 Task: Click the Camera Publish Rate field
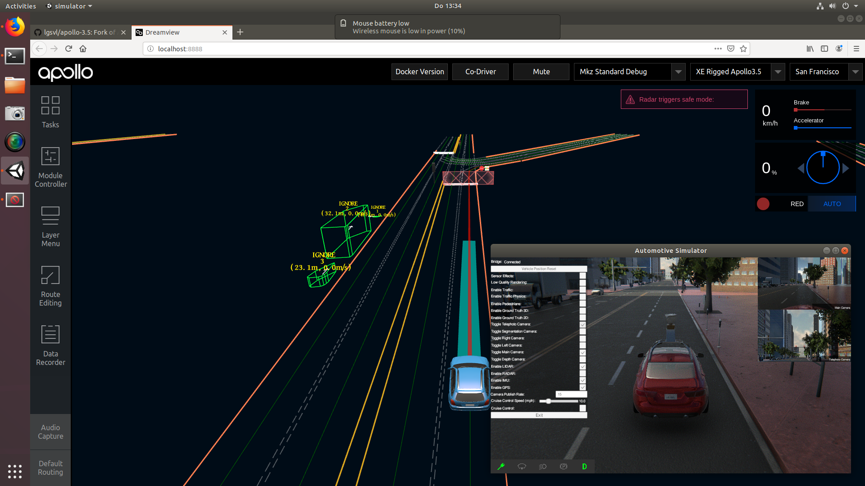tap(571, 394)
